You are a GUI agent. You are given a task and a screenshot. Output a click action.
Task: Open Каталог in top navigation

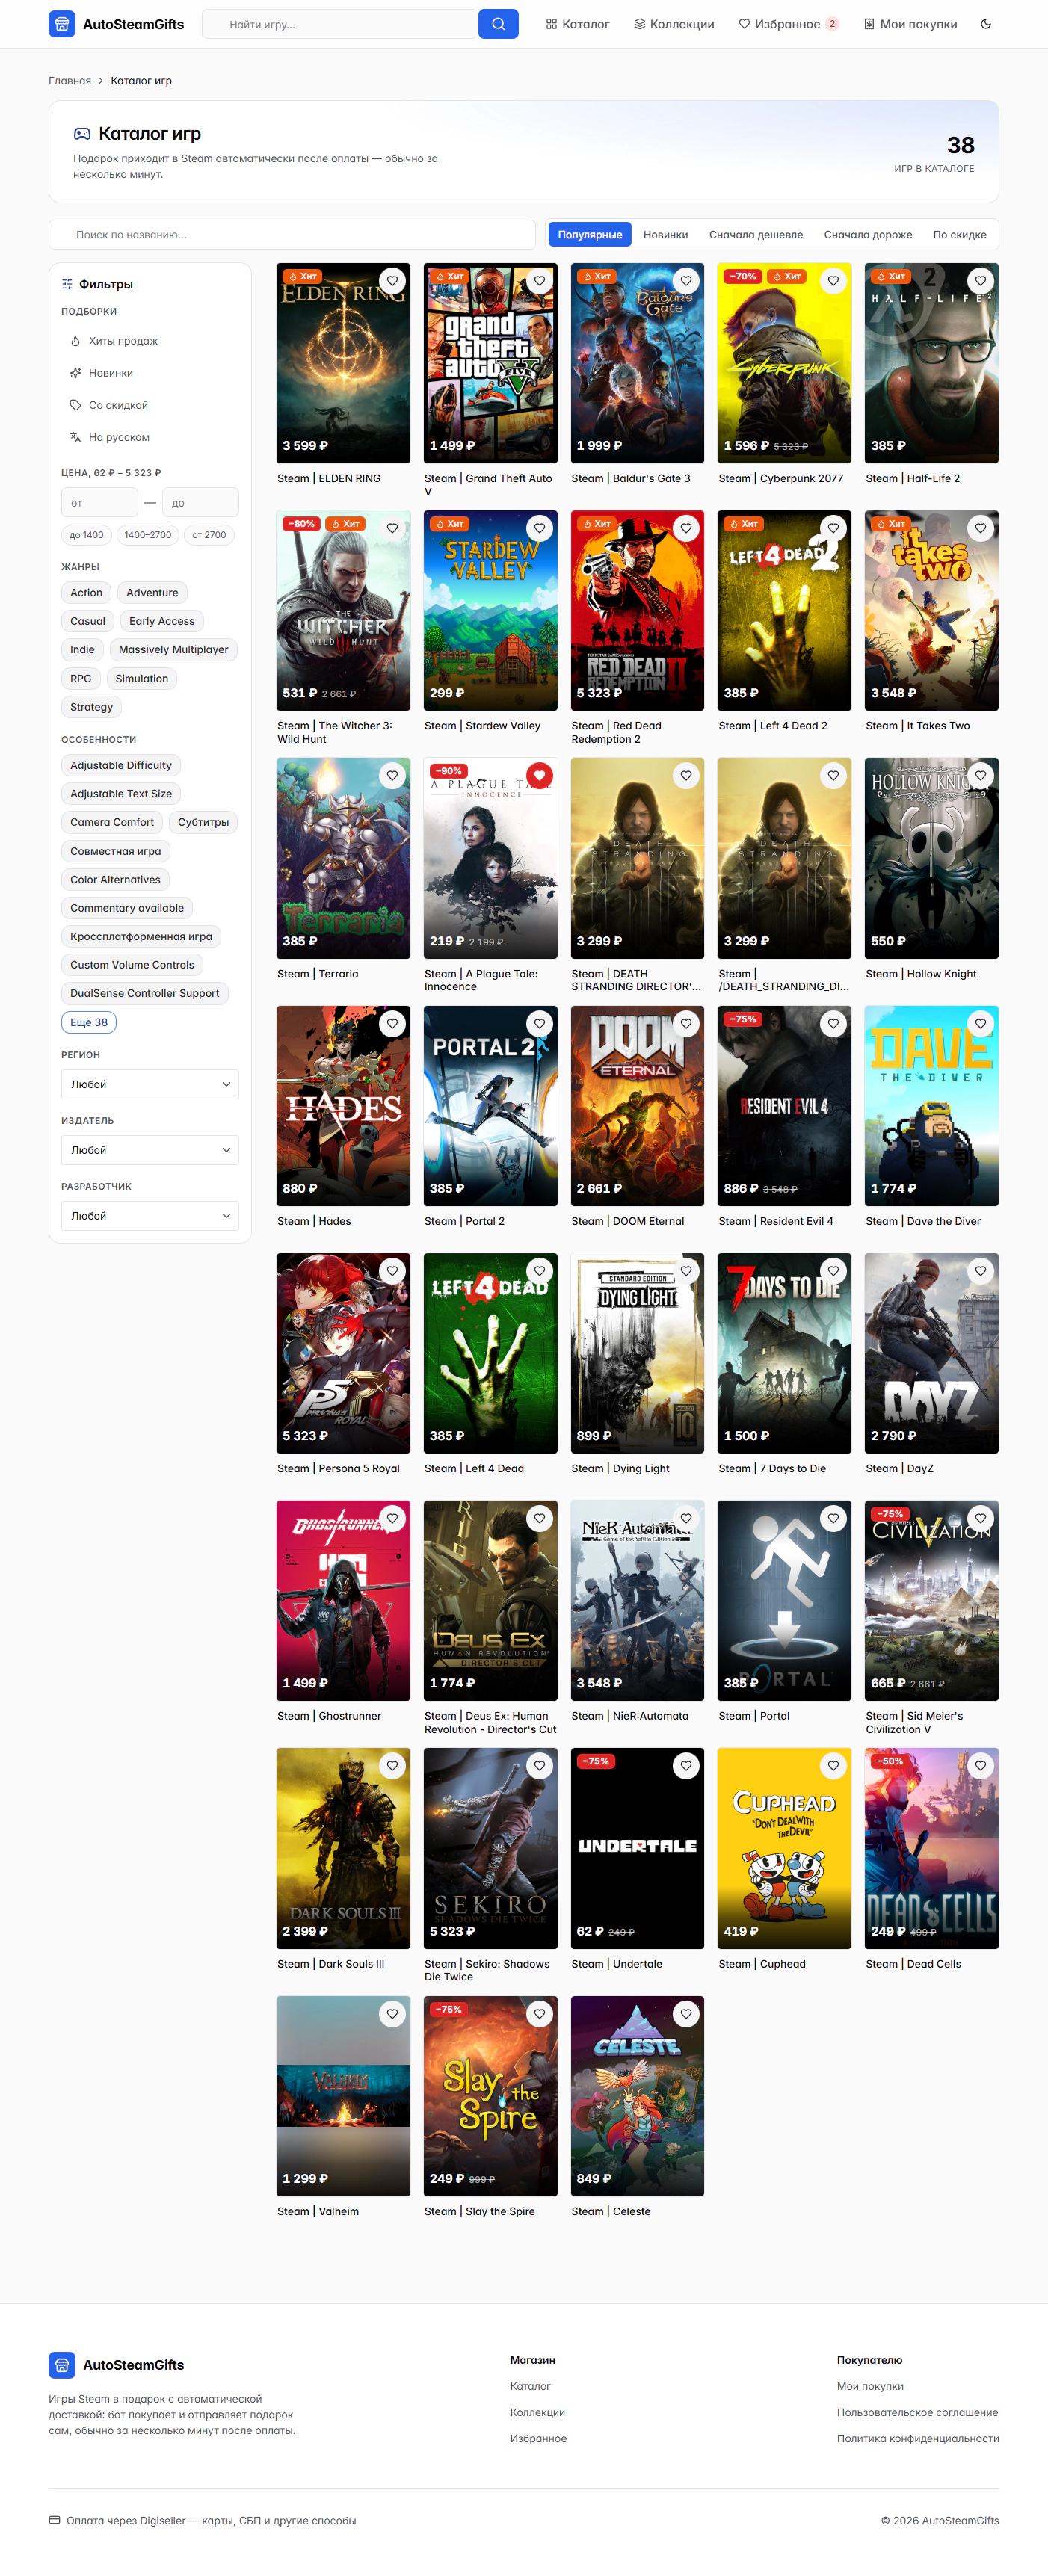578,24
